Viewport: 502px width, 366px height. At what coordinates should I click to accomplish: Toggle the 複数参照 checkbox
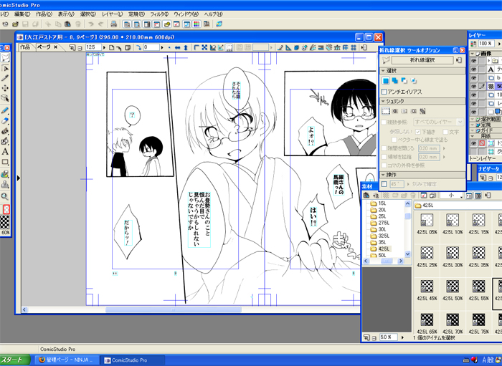[384, 122]
